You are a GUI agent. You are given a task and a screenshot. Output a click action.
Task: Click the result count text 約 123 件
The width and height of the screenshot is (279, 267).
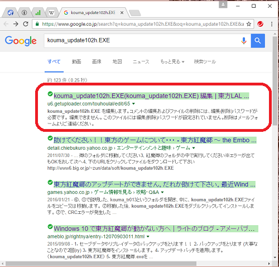point(67,80)
